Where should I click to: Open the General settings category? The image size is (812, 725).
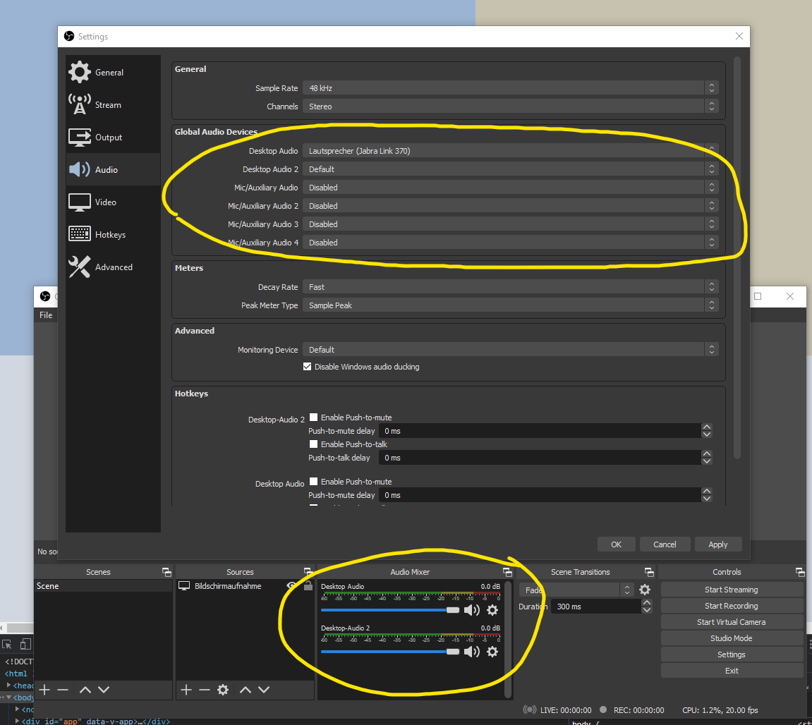point(113,73)
